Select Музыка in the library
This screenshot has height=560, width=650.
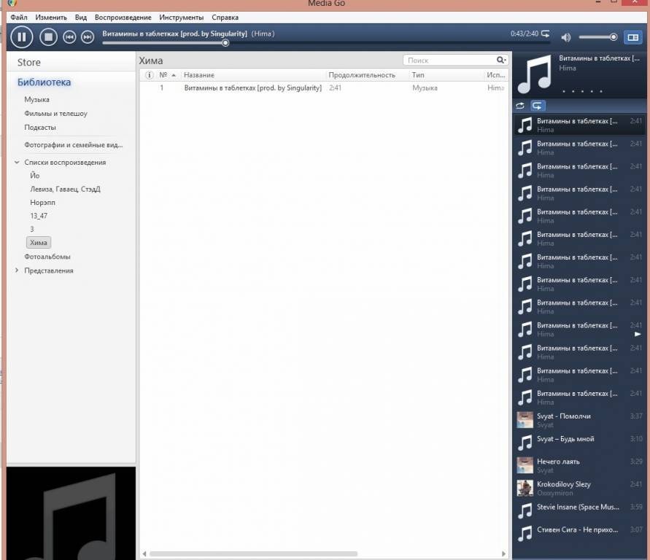[36, 99]
